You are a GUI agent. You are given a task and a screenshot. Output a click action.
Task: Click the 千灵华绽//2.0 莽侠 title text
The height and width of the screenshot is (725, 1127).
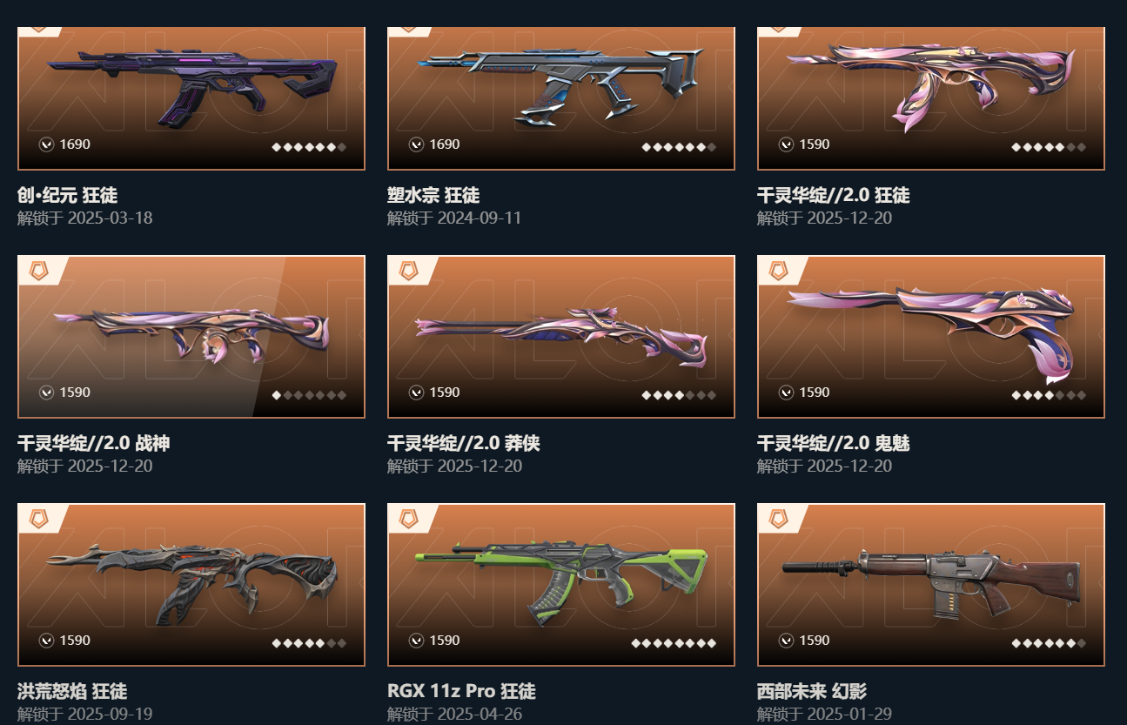(x=464, y=443)
